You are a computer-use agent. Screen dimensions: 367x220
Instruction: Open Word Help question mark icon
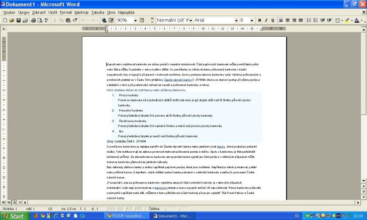tap(142, 20)
